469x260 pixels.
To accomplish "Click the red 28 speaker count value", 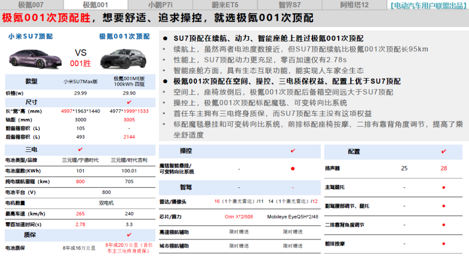I will coord(443,168).
